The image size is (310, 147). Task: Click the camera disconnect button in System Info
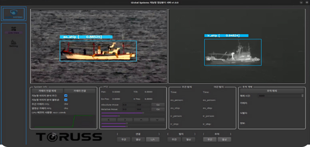point(47,91)
